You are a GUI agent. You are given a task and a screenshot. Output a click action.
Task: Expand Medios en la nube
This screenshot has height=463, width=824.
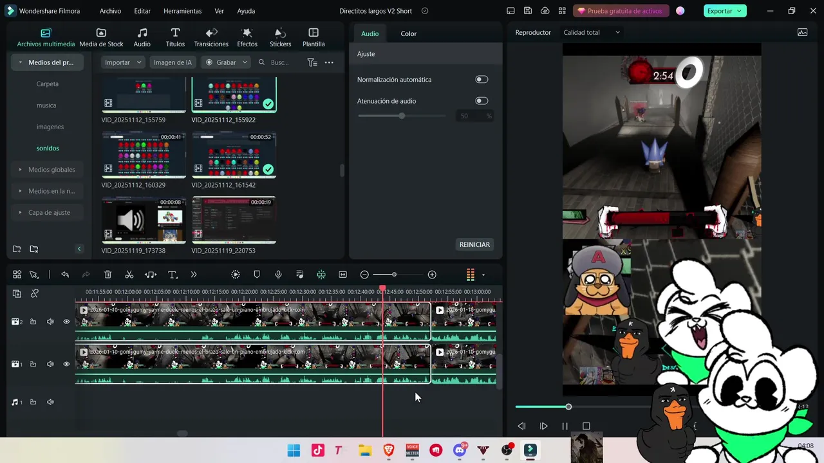[21, 191]
